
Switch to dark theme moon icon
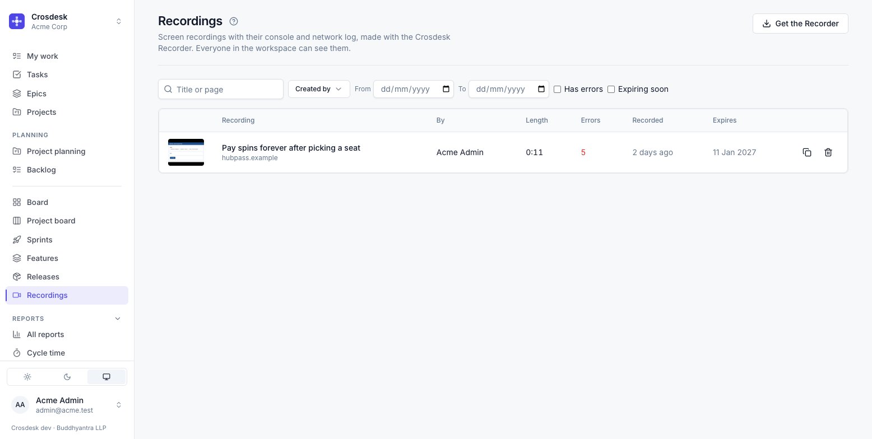pos(67,377)
